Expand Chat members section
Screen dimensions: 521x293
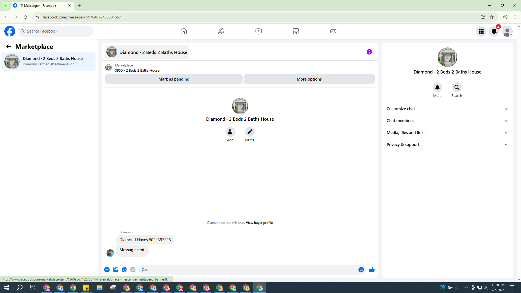447,121
